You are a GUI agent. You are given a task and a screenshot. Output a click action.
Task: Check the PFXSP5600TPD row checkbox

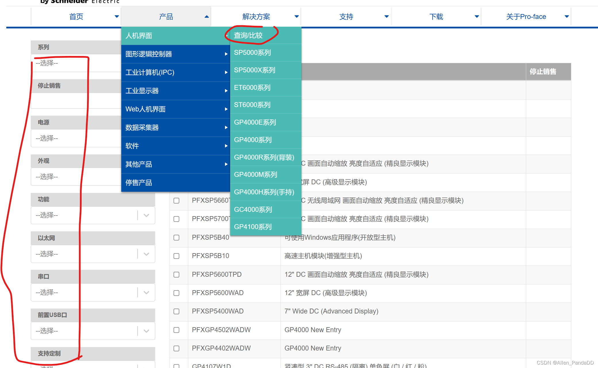(176, 274)
